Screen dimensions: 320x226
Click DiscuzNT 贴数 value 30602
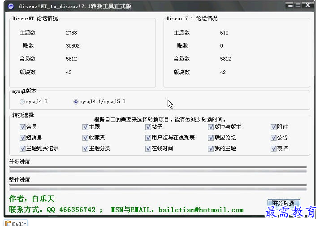(73, 46)
